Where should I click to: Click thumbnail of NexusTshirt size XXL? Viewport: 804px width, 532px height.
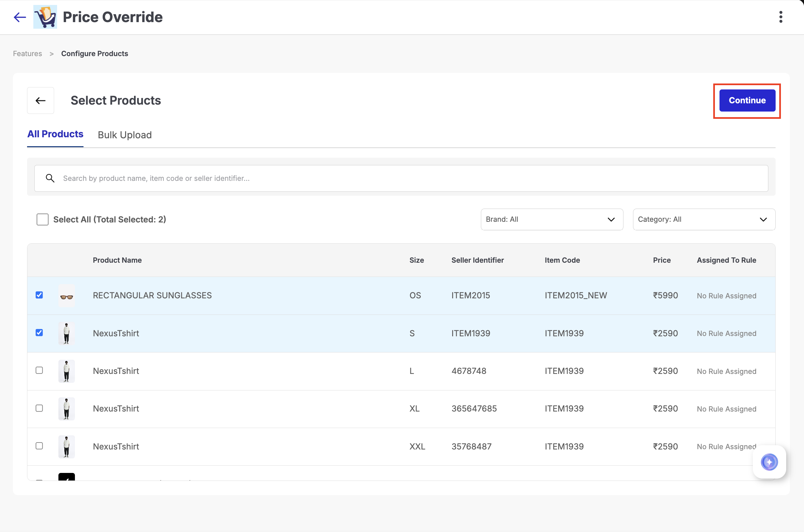click(66, 447)
